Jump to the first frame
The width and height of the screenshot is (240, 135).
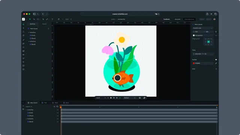(x=105, y=98)
